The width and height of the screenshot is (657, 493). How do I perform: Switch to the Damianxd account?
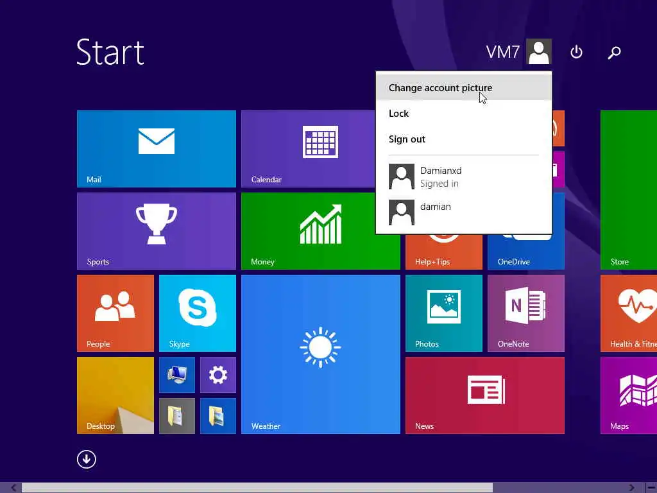(x=464, y=177)
